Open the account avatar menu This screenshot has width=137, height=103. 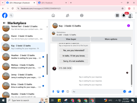130,15
